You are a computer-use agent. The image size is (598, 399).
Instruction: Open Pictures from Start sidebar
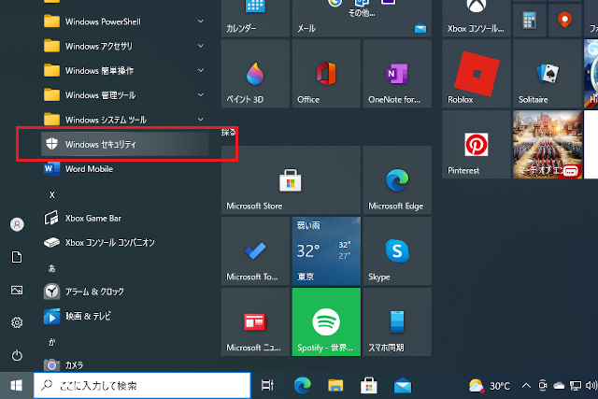pos(17,291)
